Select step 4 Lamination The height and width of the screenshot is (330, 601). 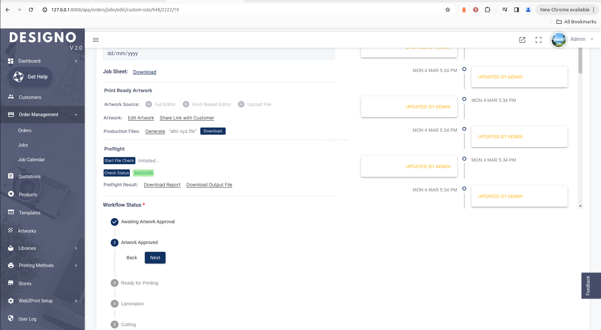[127, 304]
